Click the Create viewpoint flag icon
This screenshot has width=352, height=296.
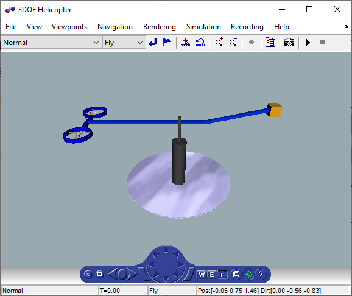click(x=167, y=42)
